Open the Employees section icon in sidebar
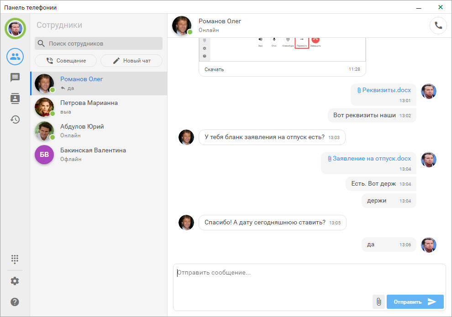 15,57
